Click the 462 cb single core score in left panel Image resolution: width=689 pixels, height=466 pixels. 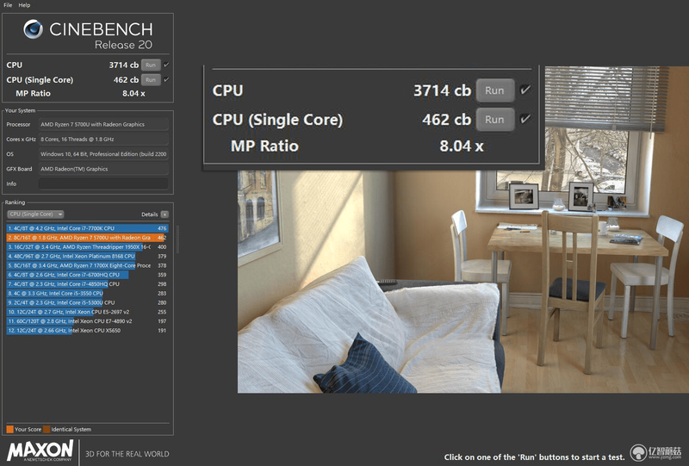click(126, 80)
